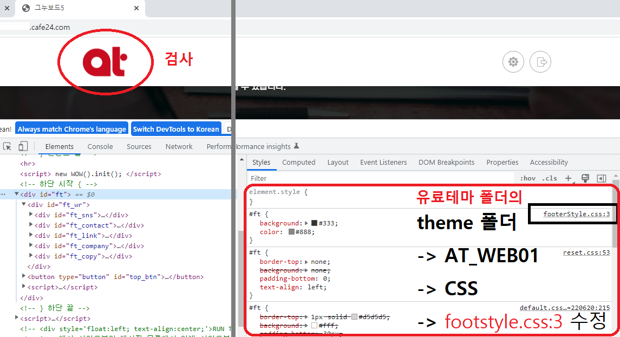The width and height of the screenshot is (620, 337).
Task: Collapse the div id="ft" node
Action: point(17,194)
